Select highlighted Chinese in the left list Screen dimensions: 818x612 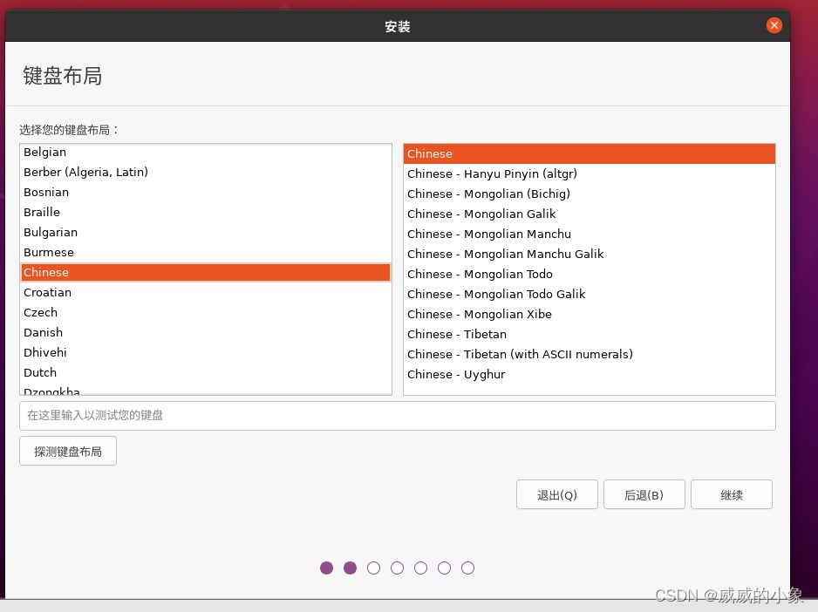(206, 272)
